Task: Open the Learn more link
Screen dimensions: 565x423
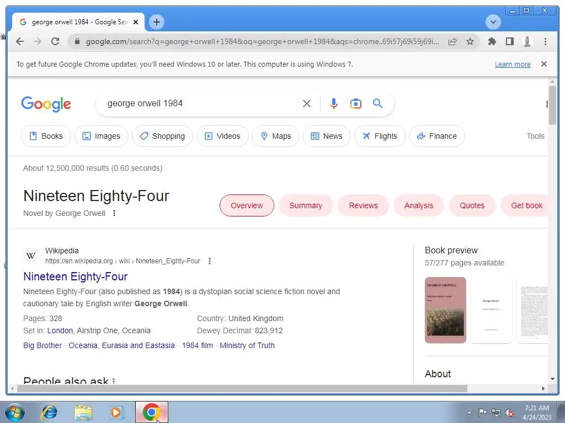Action: [x=513, y=64]
